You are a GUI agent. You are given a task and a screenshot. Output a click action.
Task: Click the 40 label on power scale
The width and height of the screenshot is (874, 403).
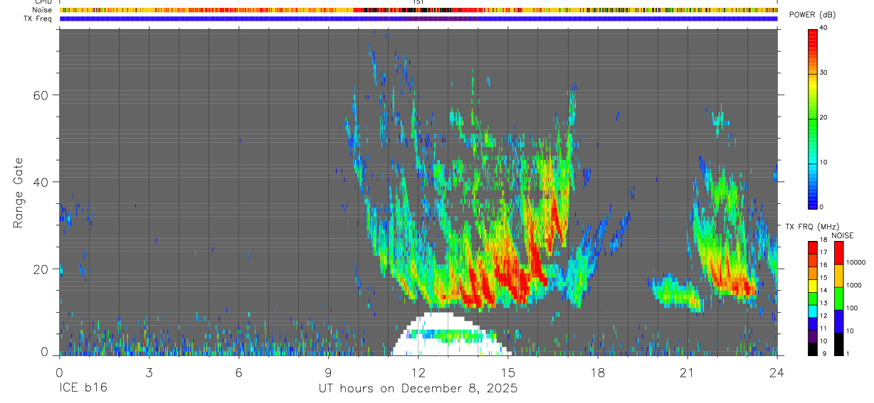coord(823,28)
